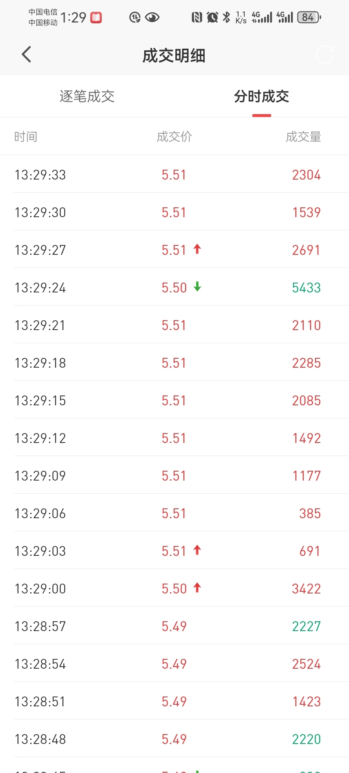Tap the red up arrow at 13:29:00

click(x=197, y=588)
